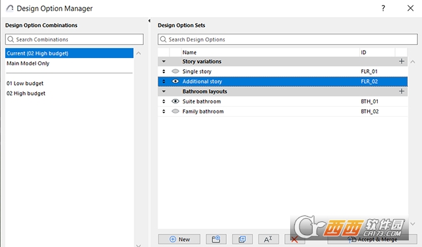Click the reorder handle for Suite bathroom
The width and height of the screenshot is (422, 247).
(164, 101)
